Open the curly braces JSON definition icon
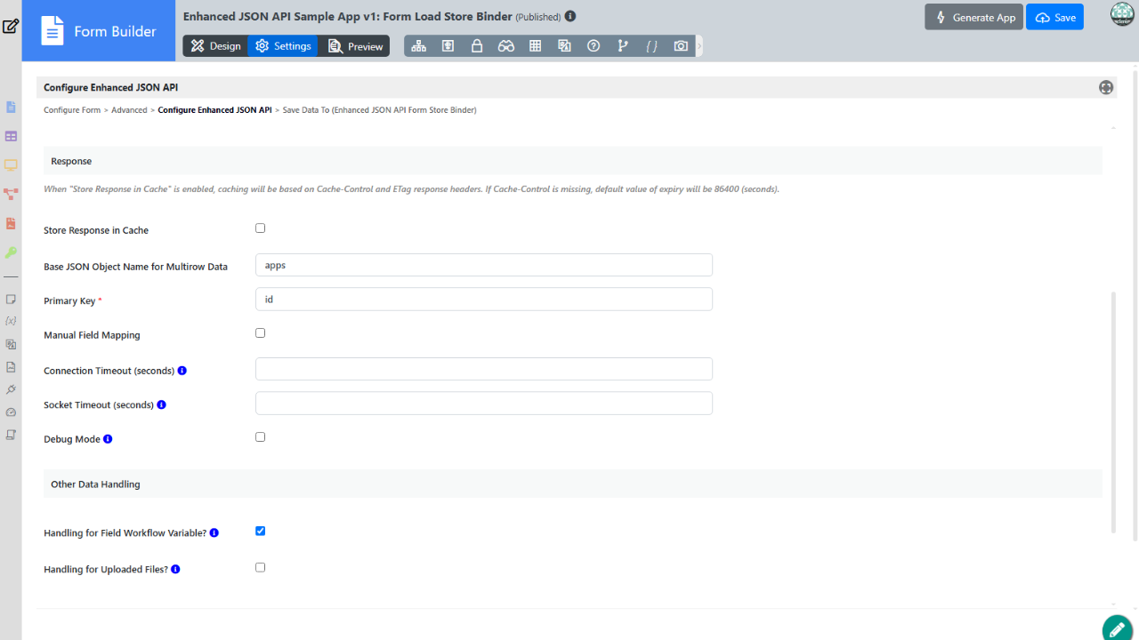Screen dimensions: 1139x640 tap(651, 46)
